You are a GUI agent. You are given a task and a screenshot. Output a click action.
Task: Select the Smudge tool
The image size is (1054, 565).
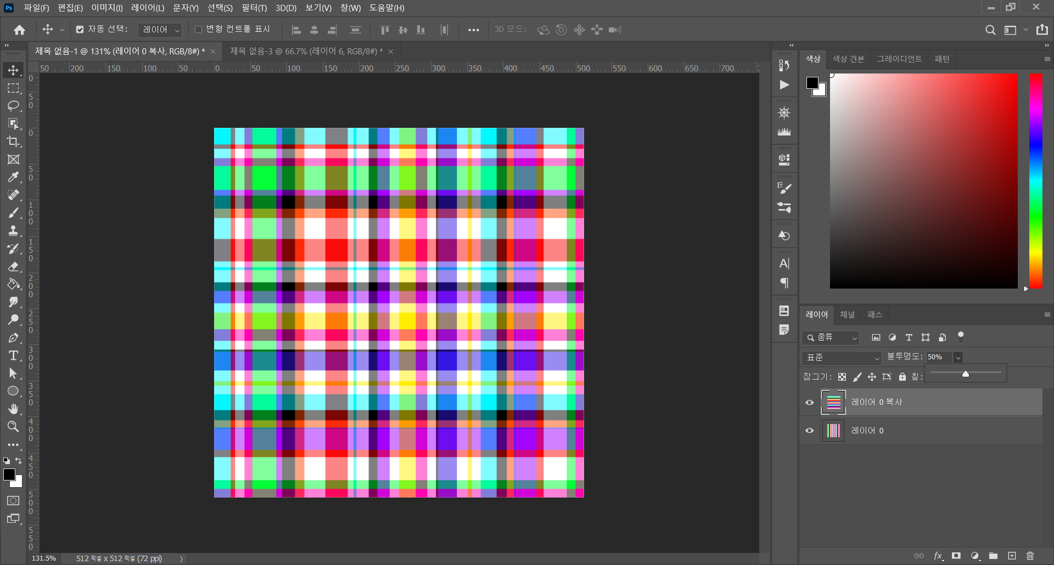tap(13, 302)
